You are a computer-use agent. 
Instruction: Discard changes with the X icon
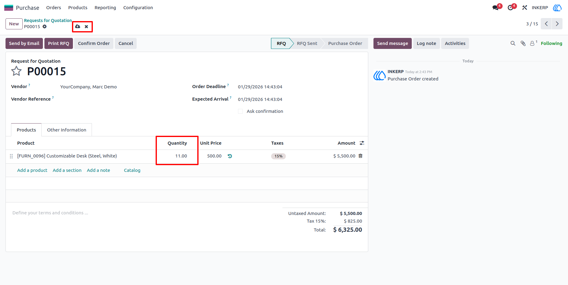click(x=86, y=27)
